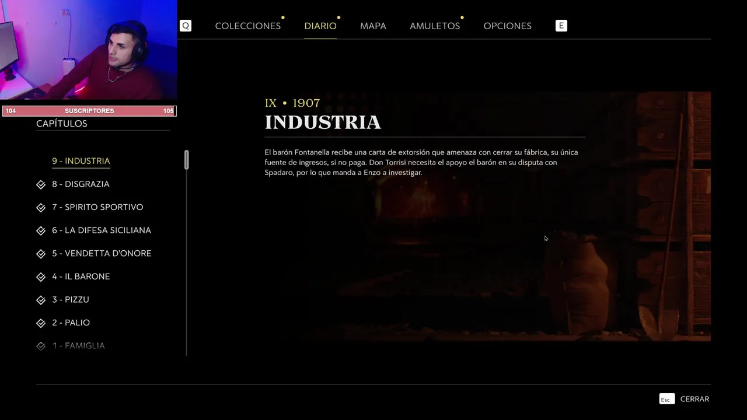Click the streamer webcam overlay
The height and width of the screenshot is (420, 747).
(88, 50)
